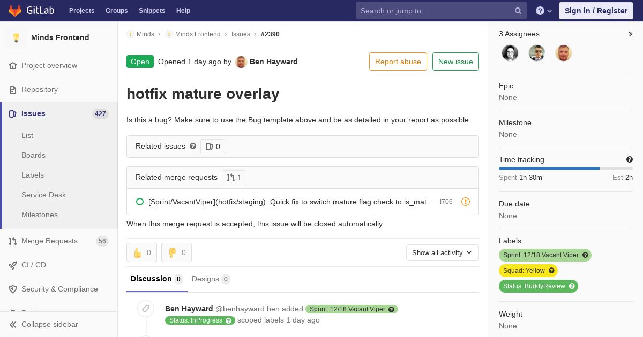This screenshot has height=337, width=643.
Task: Click the Issues sidebar icon
Action: click(13, 113)
